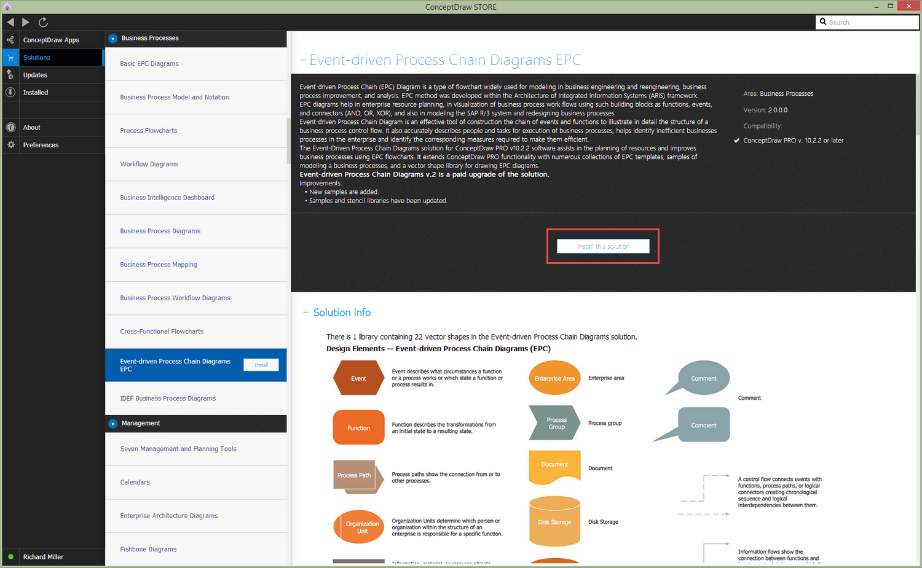This screenshot has height=568, width=922.
Task: Open Basic EPC Diagrams solution
Action: pyautogui.click(x=196, y=64)
